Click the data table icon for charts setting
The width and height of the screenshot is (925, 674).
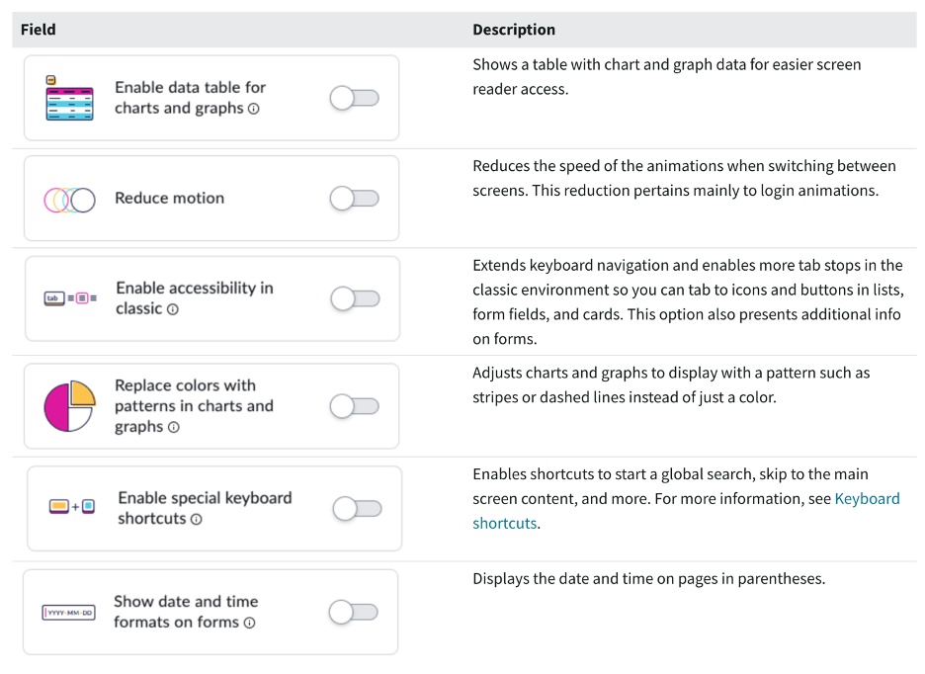tap(67, 97)
